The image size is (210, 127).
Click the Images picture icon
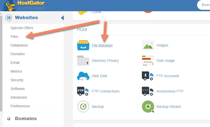148,45
